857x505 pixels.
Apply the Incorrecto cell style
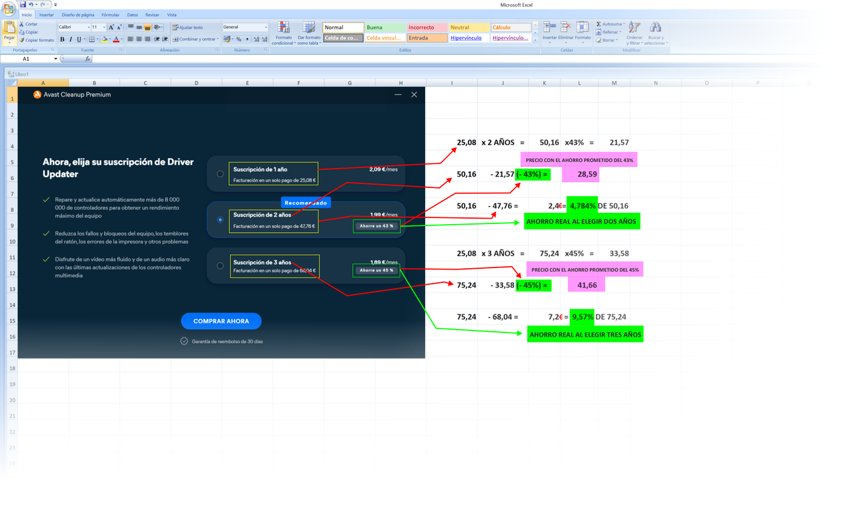(x=427, y=27)
